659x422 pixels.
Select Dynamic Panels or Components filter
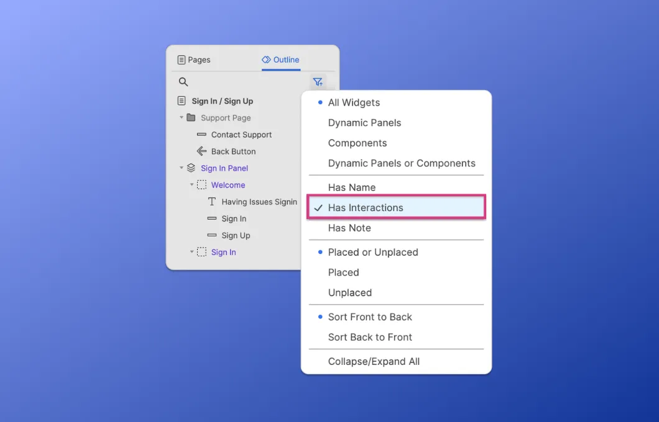tap(402, 164)
